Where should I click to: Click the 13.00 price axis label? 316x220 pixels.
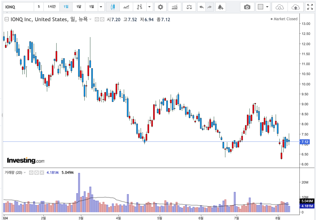[x=306, y=24]
